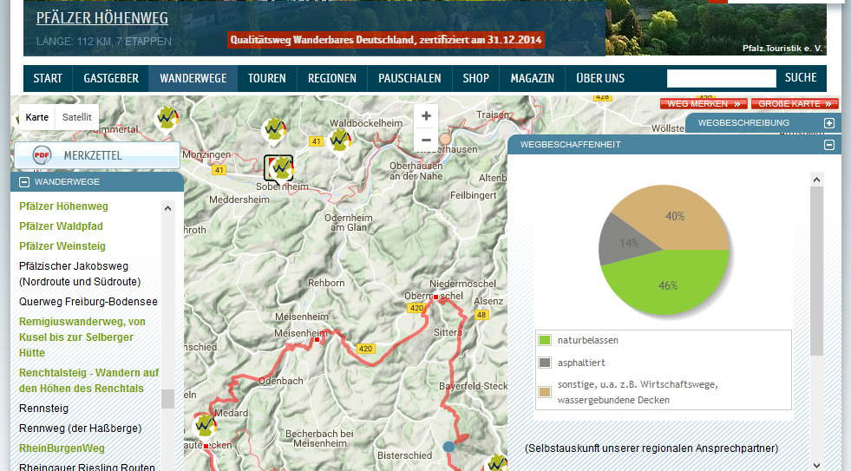The image size is (851, 471).
Task: Open the Regionen menu item
Action: (x=331, y=78)
